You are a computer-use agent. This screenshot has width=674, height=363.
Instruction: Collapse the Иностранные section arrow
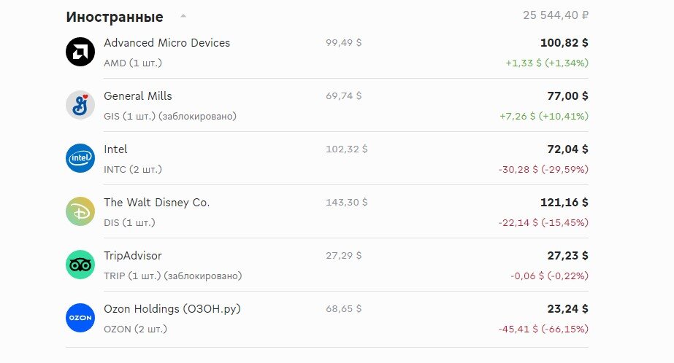coord(183,16)
